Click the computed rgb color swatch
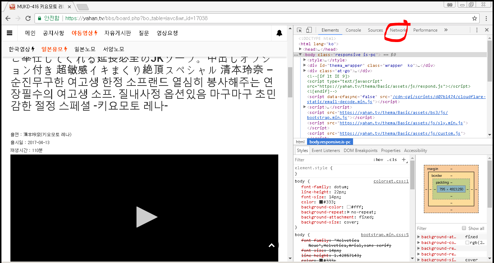This screenshot has height=263, width=494. pyautogui.click(x=467, y=243)
